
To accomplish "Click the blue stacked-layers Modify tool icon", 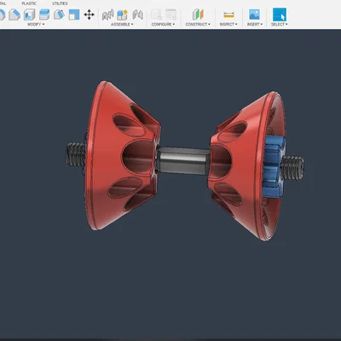I will (44, 14).
